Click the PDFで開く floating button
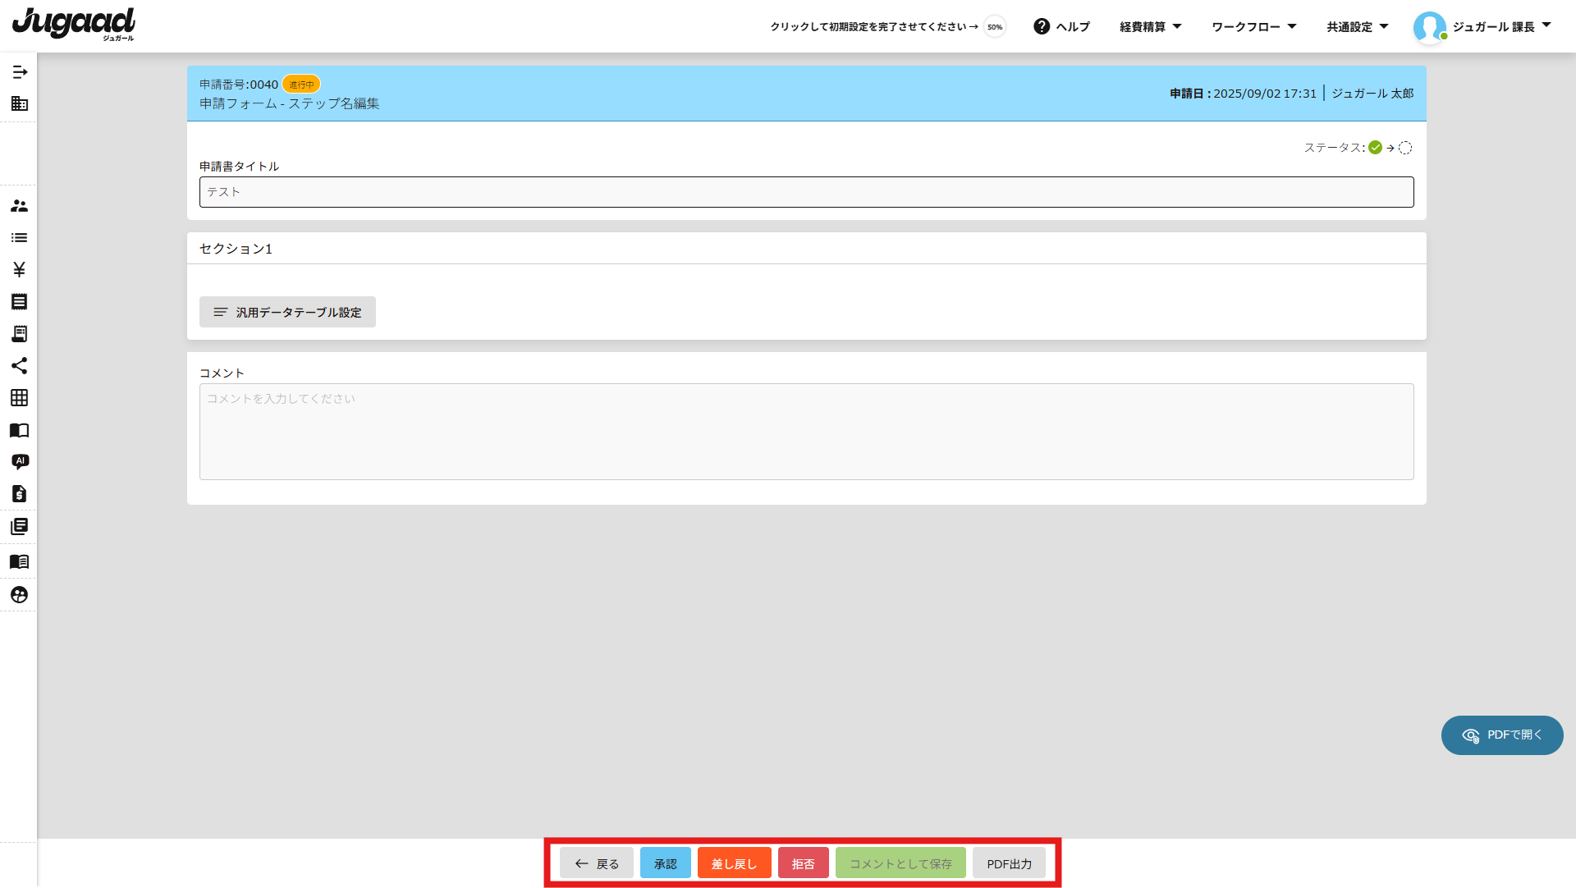 1502,735
